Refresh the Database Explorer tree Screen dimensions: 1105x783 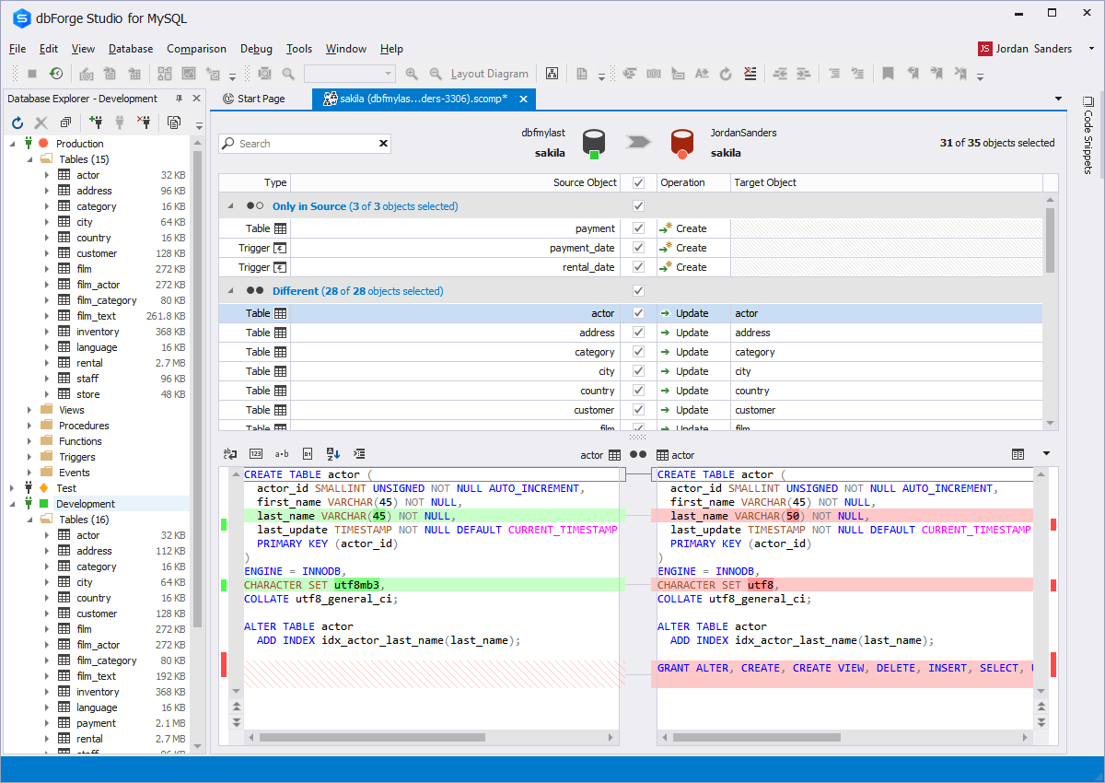(x=16, y=122)
